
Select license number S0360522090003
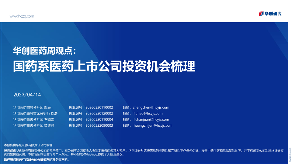pos(99,125)
